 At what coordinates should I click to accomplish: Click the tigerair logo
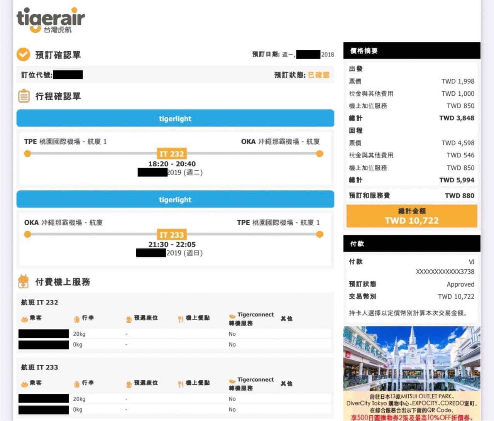point(51,20)
